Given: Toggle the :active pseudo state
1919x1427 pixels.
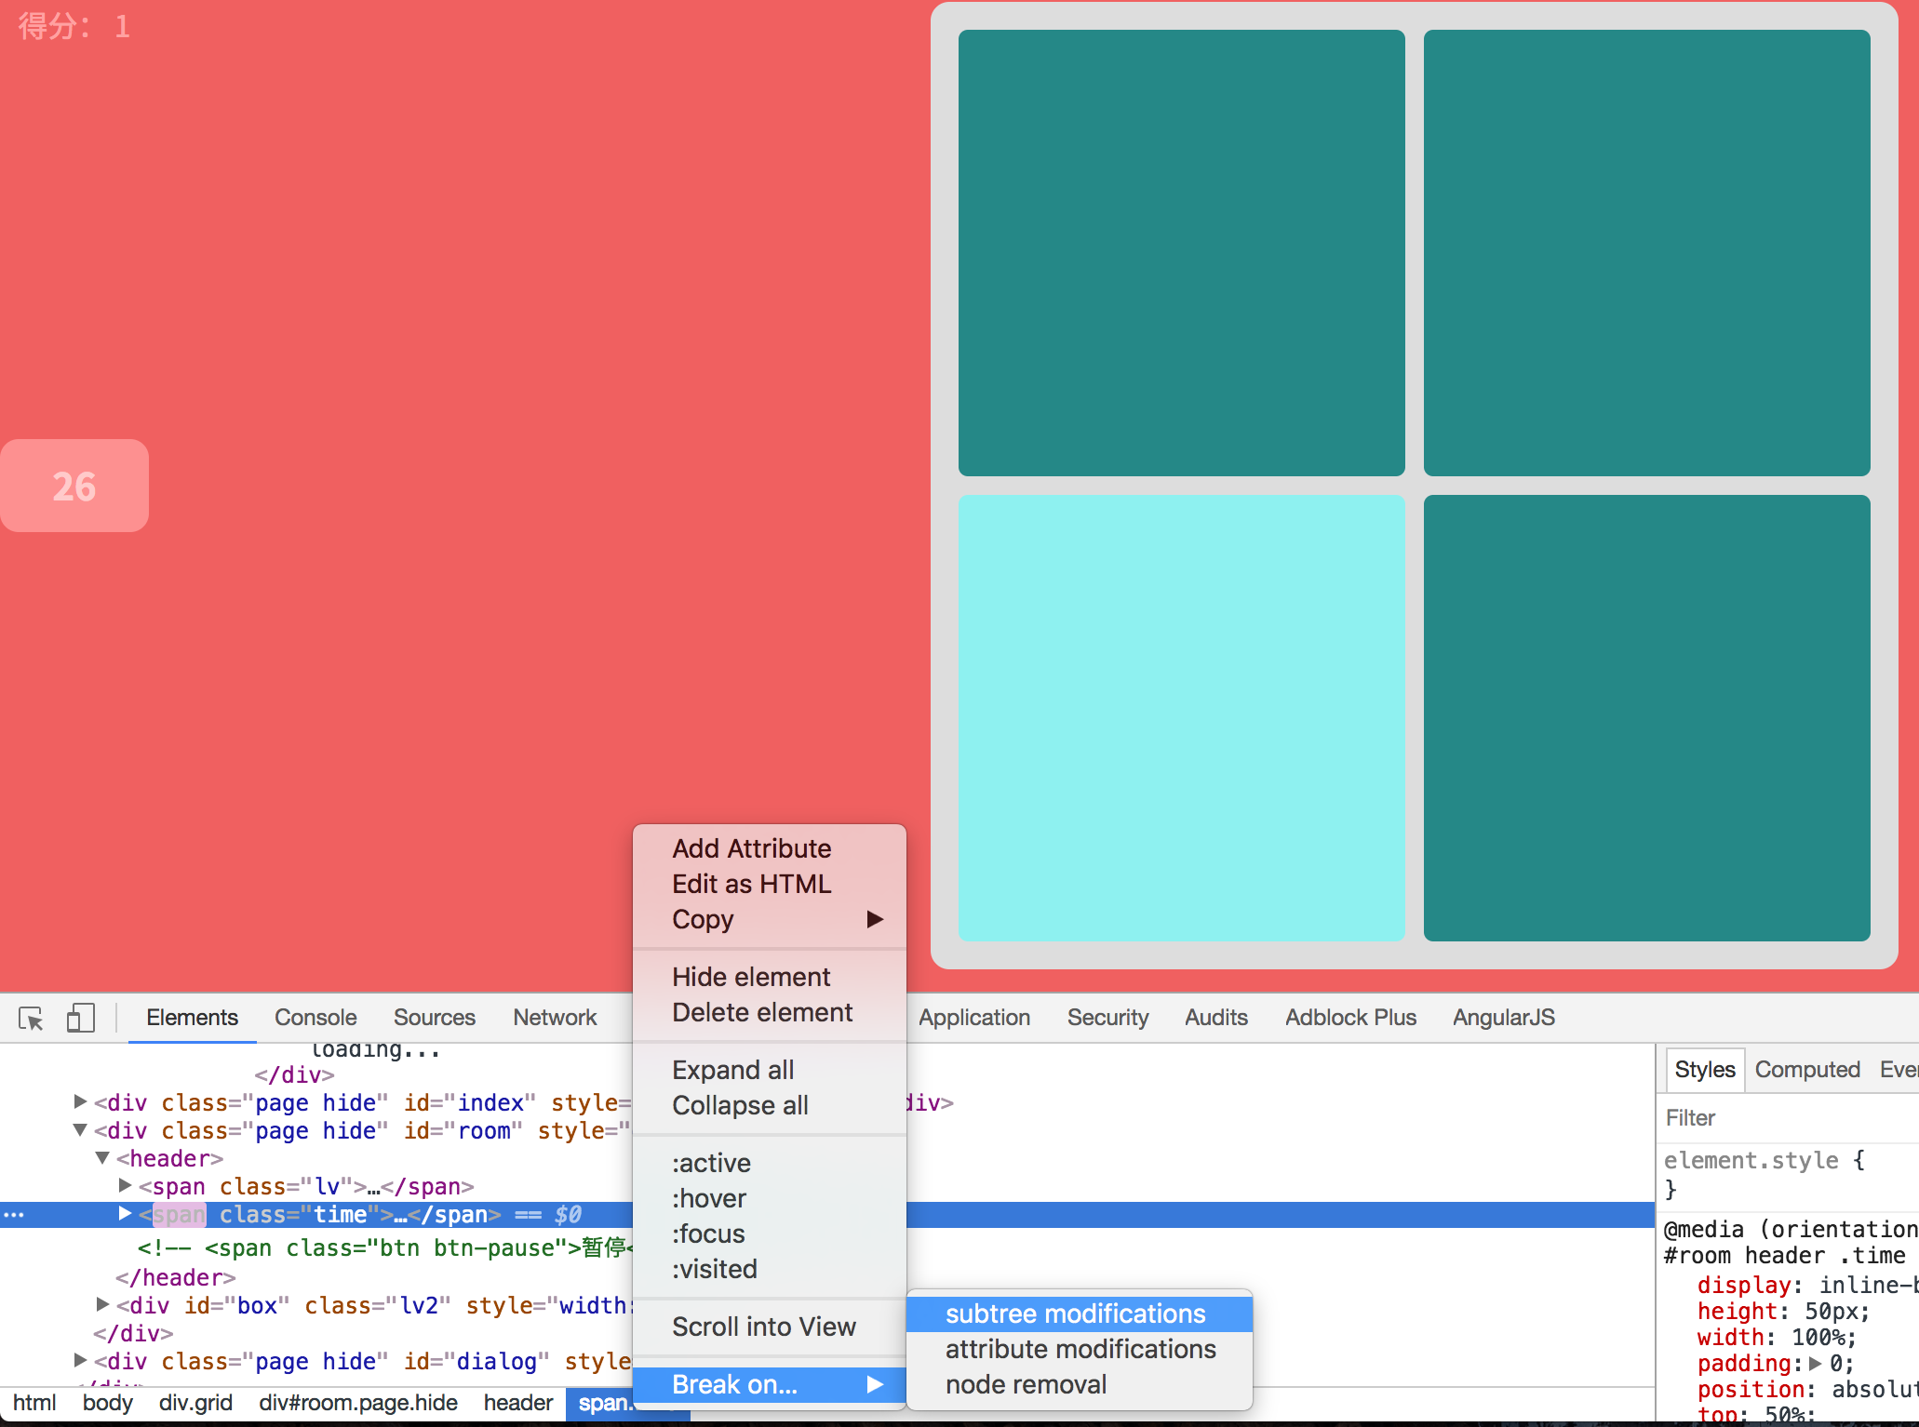Looking at the screenshot, I should click(x=711, y=1163).
